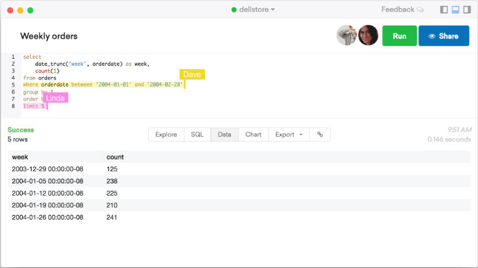This screenshot has height=268, width=478.
Task: Run the query
Action: [x=399, y=36]
